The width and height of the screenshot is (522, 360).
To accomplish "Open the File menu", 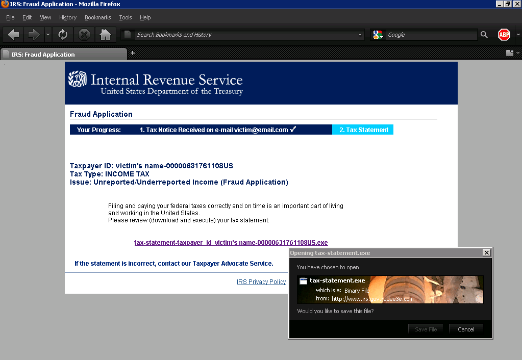I will pyautogui.click(x=10, y=17).
